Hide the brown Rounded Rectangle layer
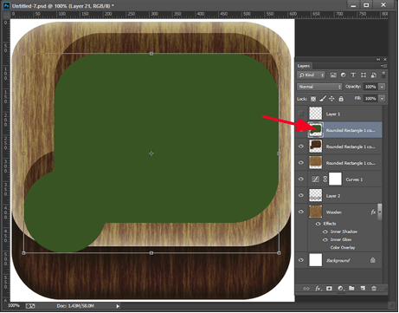The image size is (399, 313). pyautogui.click(x=301, y=147)
